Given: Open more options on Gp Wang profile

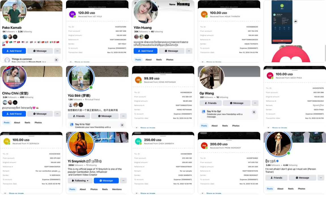Looking at the screenshot, I should pyautogui.click(x=255, y=103).
